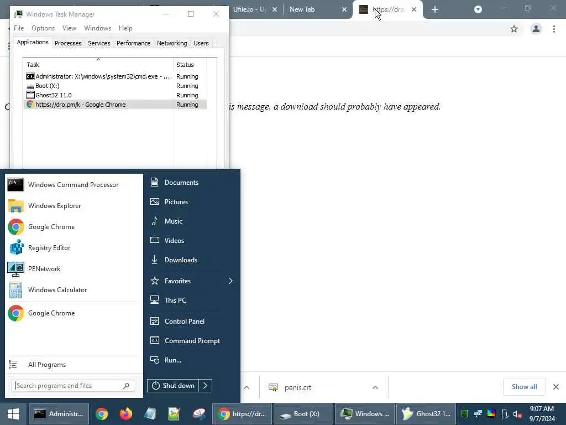Open the Chrome profile avatar icon
Image resolution: width=566 pixels, height=425 pixels.
point(536,29)
